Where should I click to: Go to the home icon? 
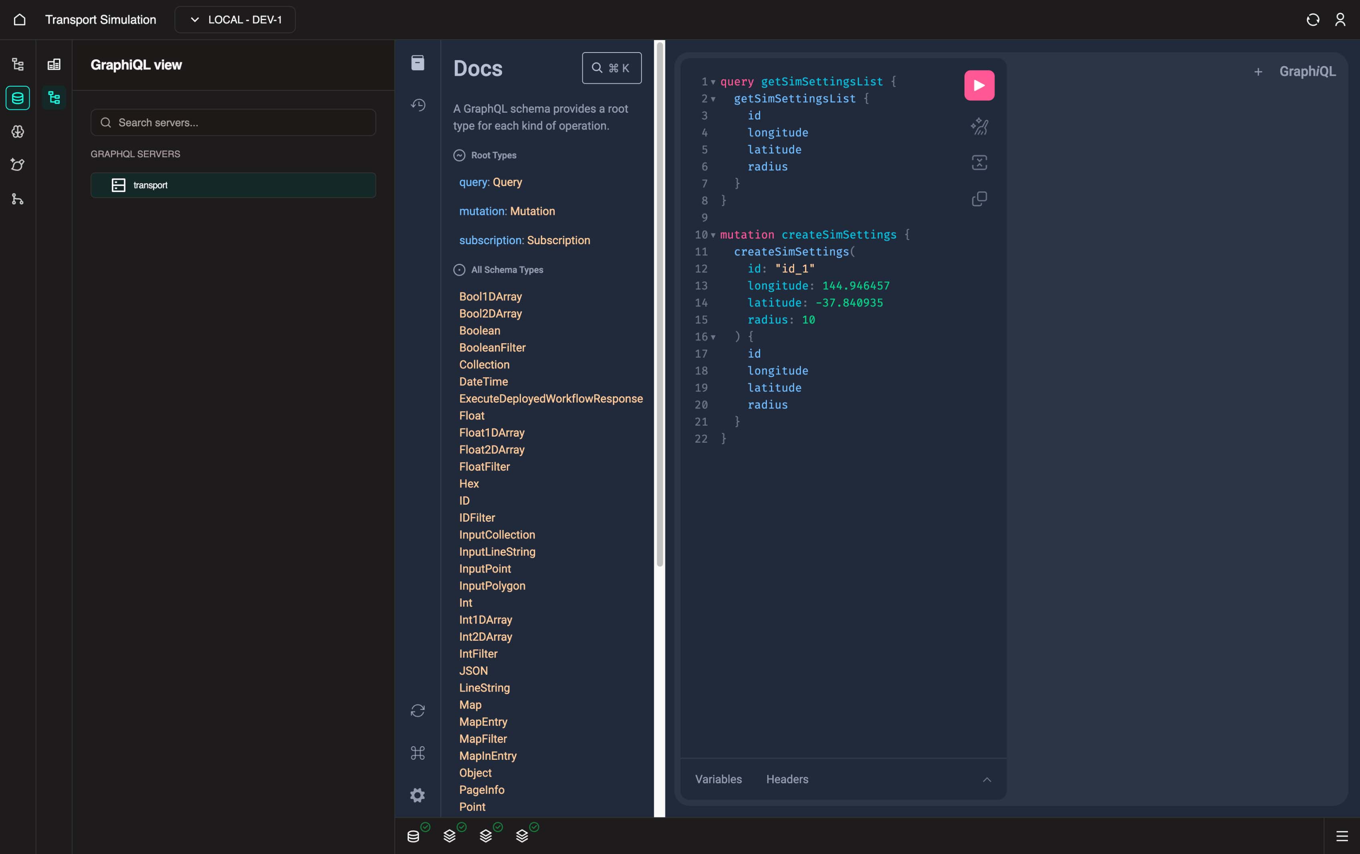[x=20, y=20]
